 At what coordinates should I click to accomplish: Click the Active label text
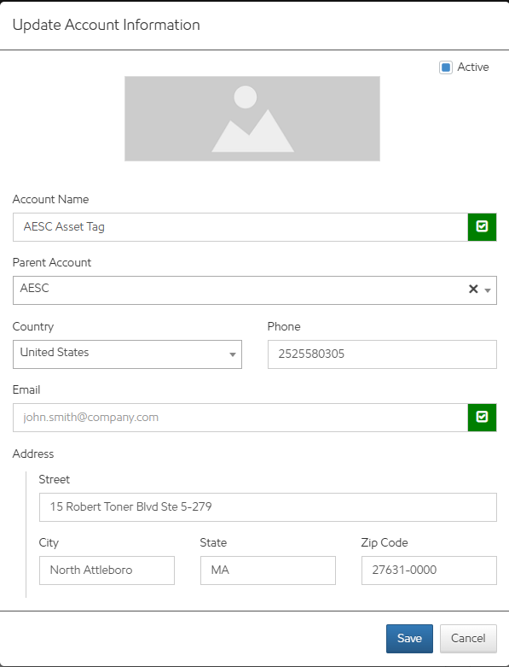click(473, 67)
